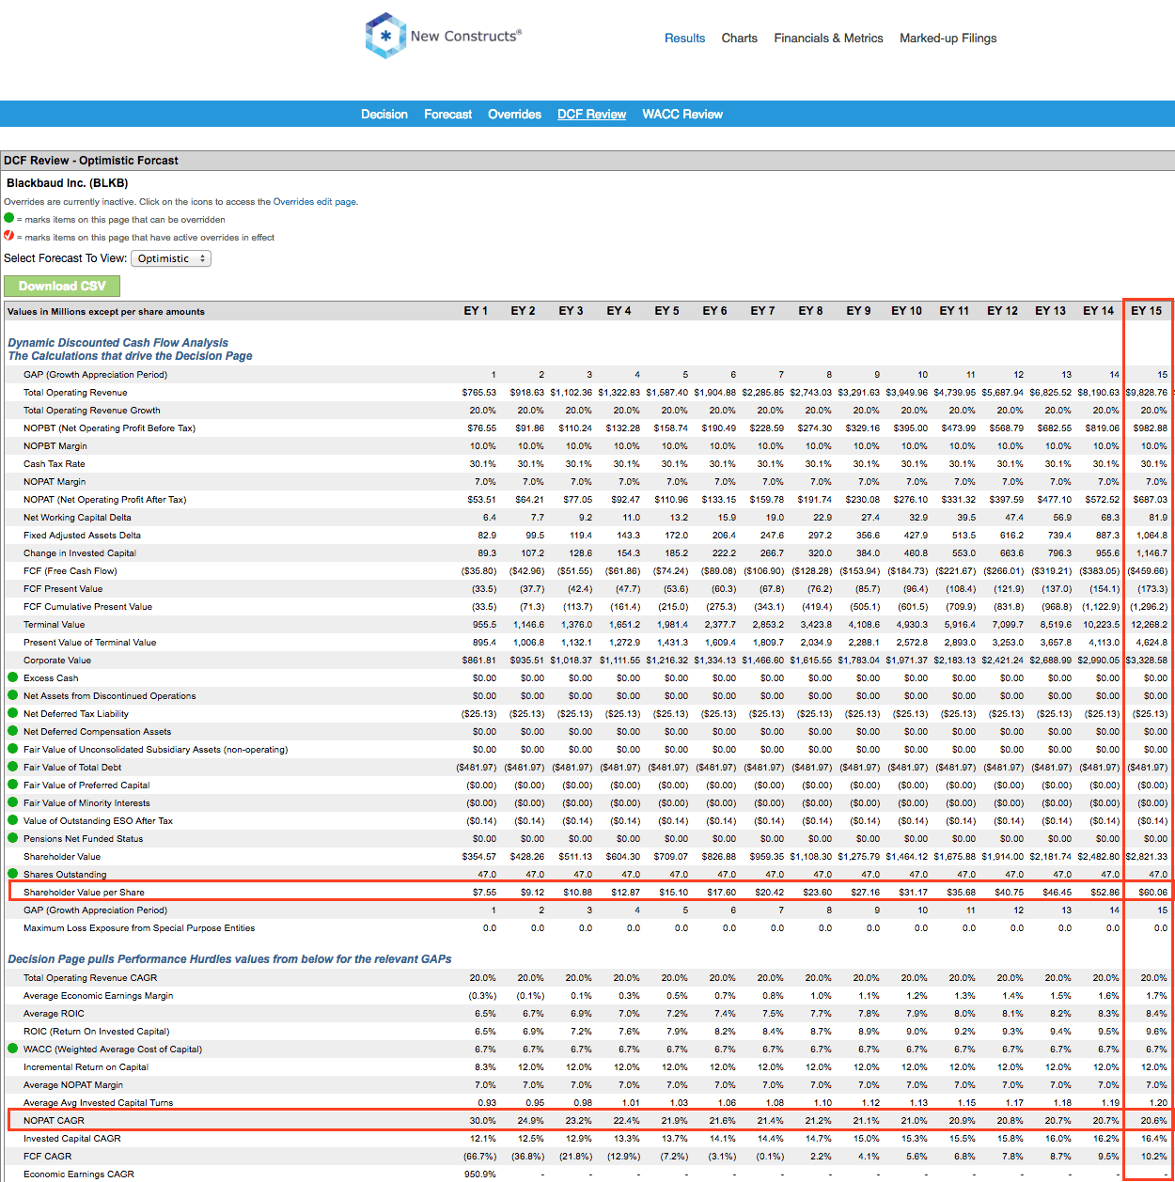
Task: Click the Dynamic Discounted Cash Flow Analysis heading
Action: 117,343
